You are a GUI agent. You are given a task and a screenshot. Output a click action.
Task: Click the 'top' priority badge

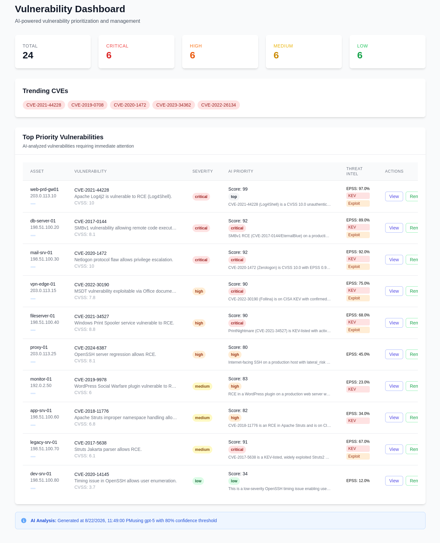[234, 197]
